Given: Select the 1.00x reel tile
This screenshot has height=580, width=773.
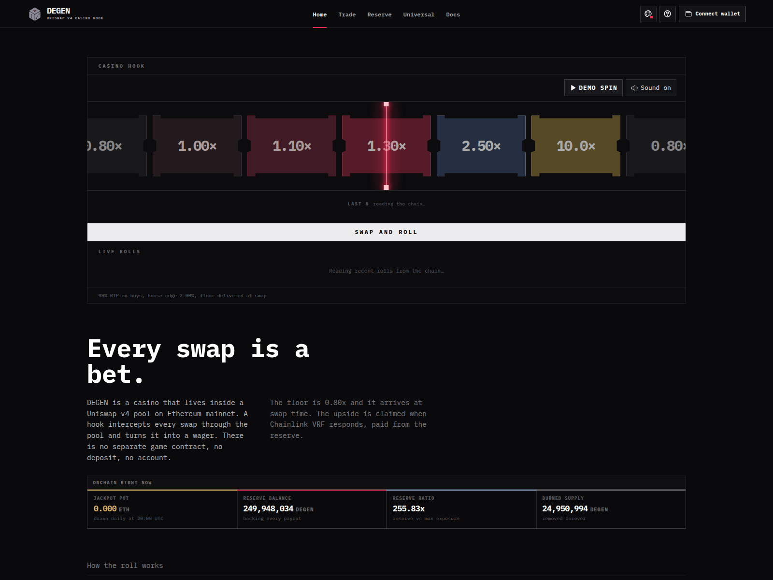Looking at the screenshot, I should pos(197,146).
